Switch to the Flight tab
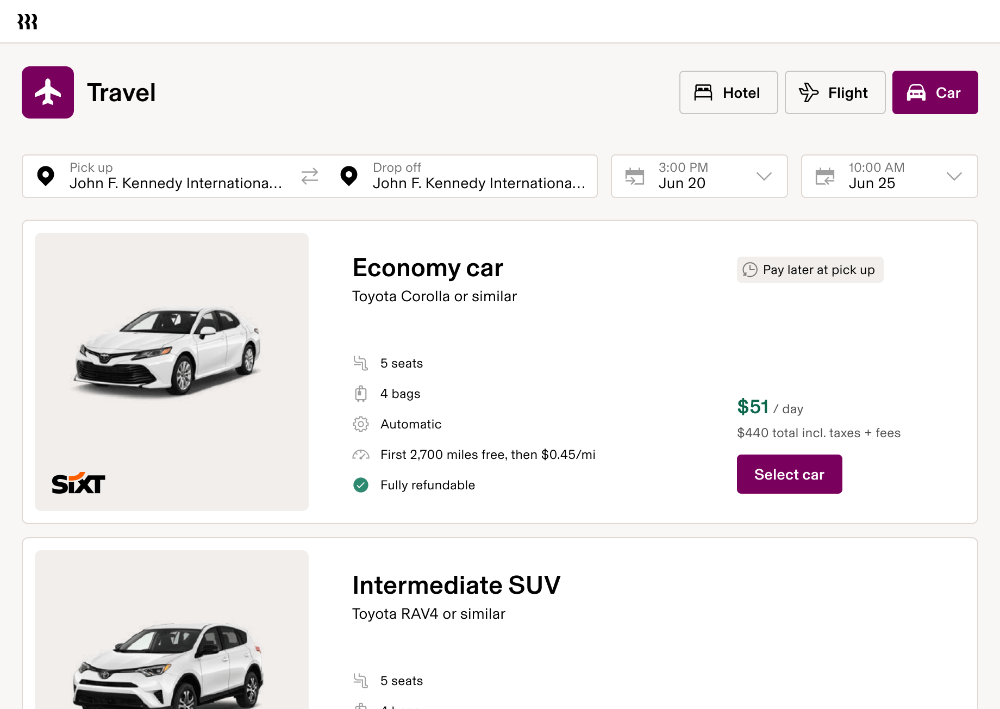 [835, 92]
